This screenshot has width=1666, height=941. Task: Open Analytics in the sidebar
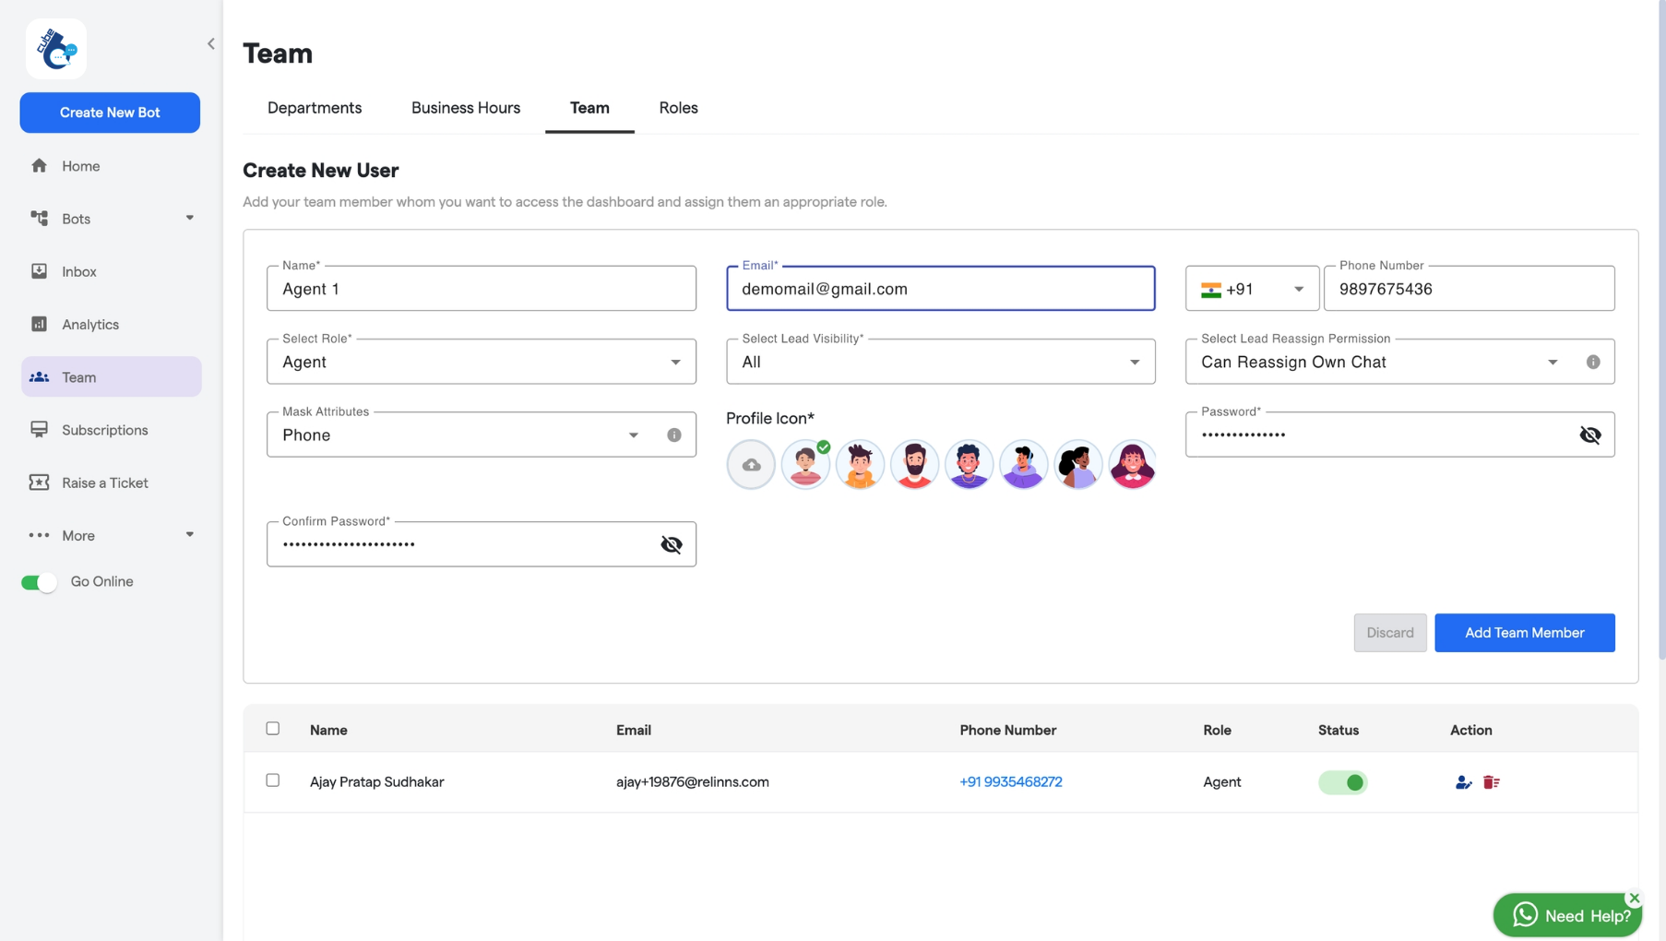point(111,324)
